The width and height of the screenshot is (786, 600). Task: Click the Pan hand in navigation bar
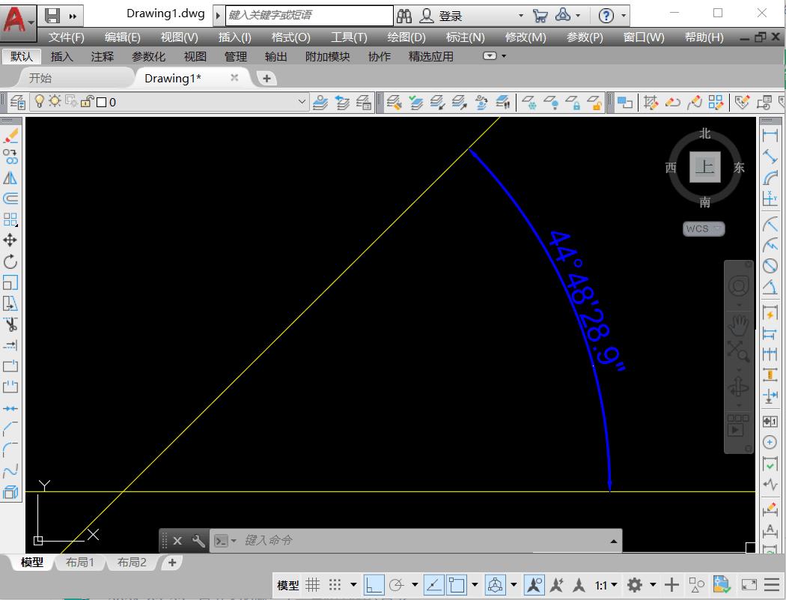click(738, 325)
